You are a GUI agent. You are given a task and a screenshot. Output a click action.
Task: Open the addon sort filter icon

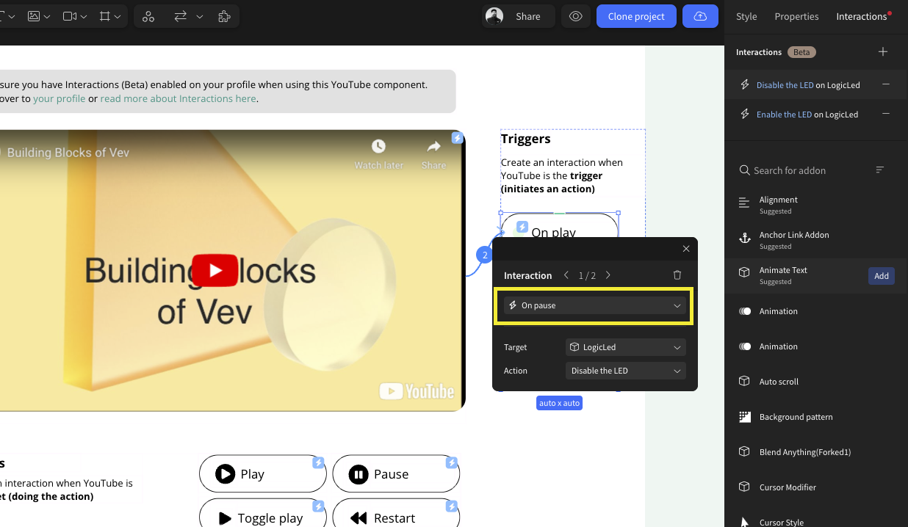point(880,170)
